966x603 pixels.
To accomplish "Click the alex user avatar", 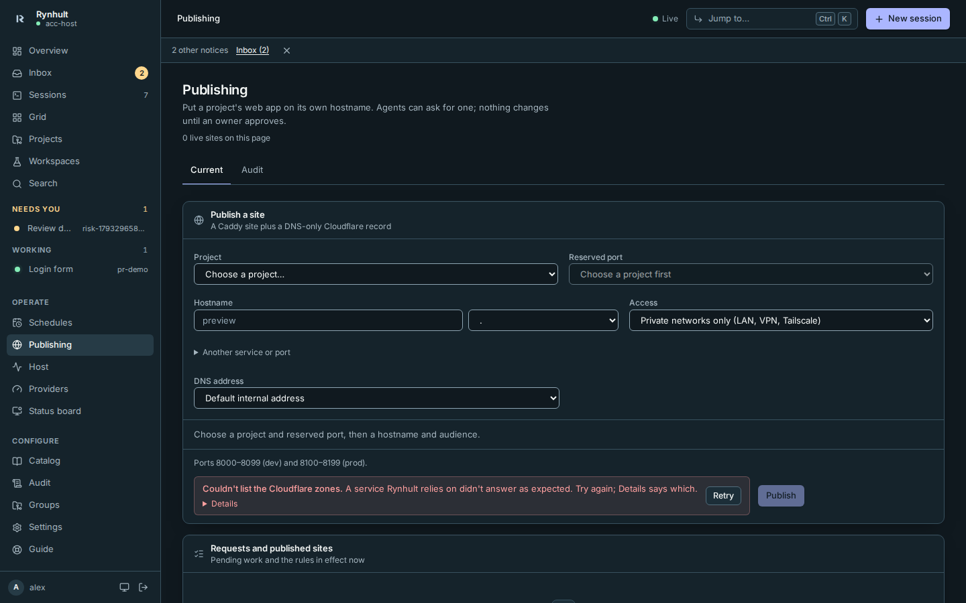I will click(16, 588).
